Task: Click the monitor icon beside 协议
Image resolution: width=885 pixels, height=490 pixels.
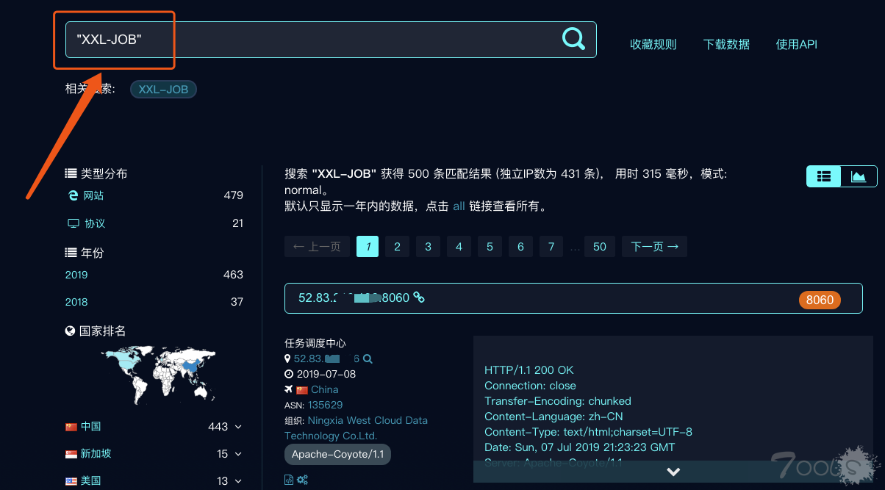Action: [73, 223]
